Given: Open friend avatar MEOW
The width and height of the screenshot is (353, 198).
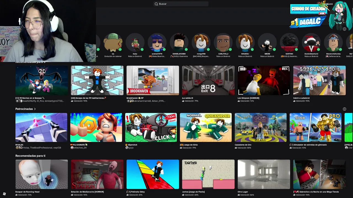Looking at the screenshot, I should coord(267,43).
